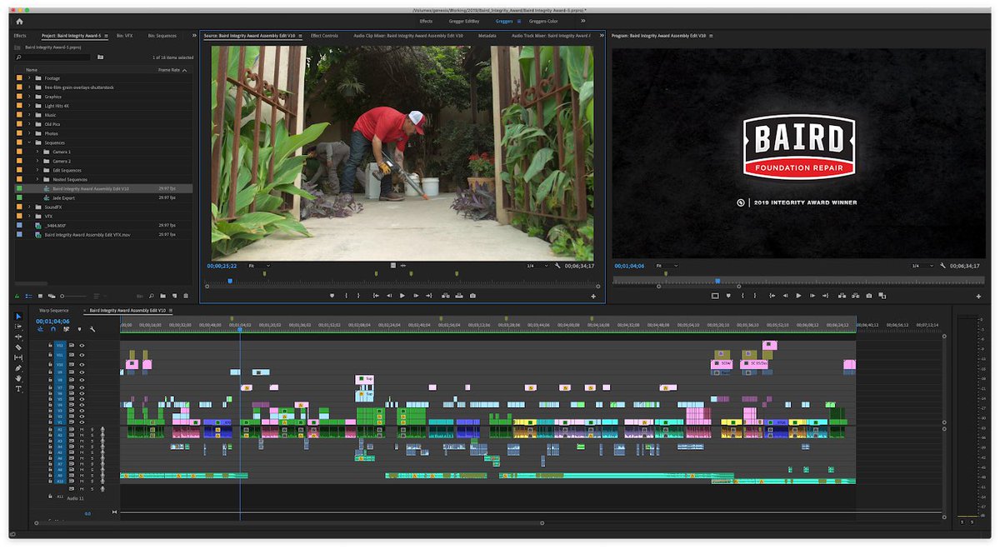This screenshot has width=1000, height=549.
Task: Step forward one frame in Program monitor
Action: (812, 296)
